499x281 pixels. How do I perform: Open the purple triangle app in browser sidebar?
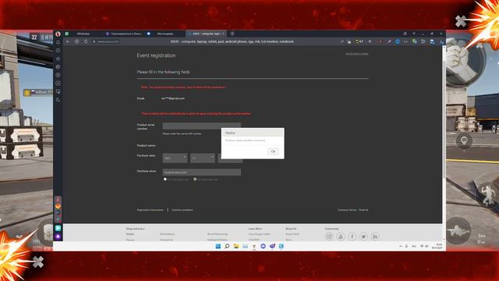click(x=58, y=237)
